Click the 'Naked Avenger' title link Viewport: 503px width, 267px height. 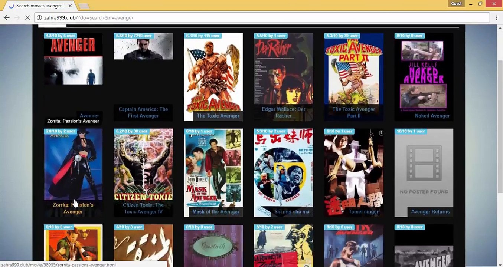coord(432,116)
